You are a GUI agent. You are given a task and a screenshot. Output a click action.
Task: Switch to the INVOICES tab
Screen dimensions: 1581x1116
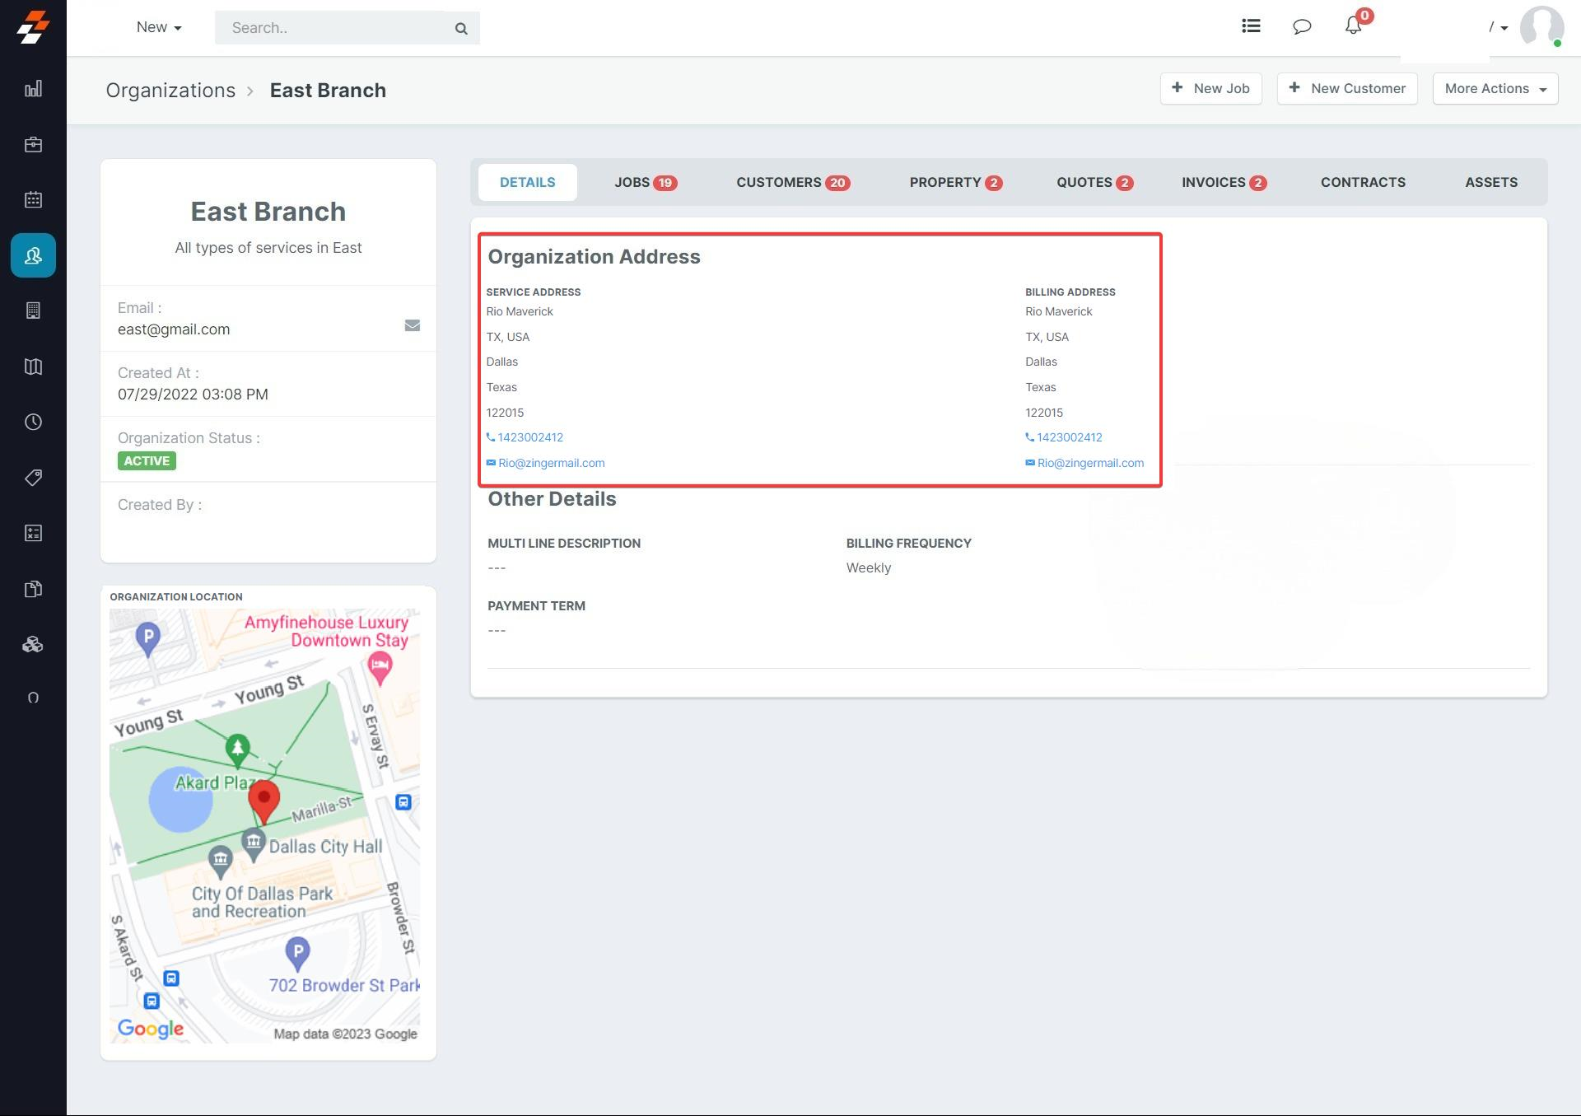pyautogui.click(x=1223, y=182)
